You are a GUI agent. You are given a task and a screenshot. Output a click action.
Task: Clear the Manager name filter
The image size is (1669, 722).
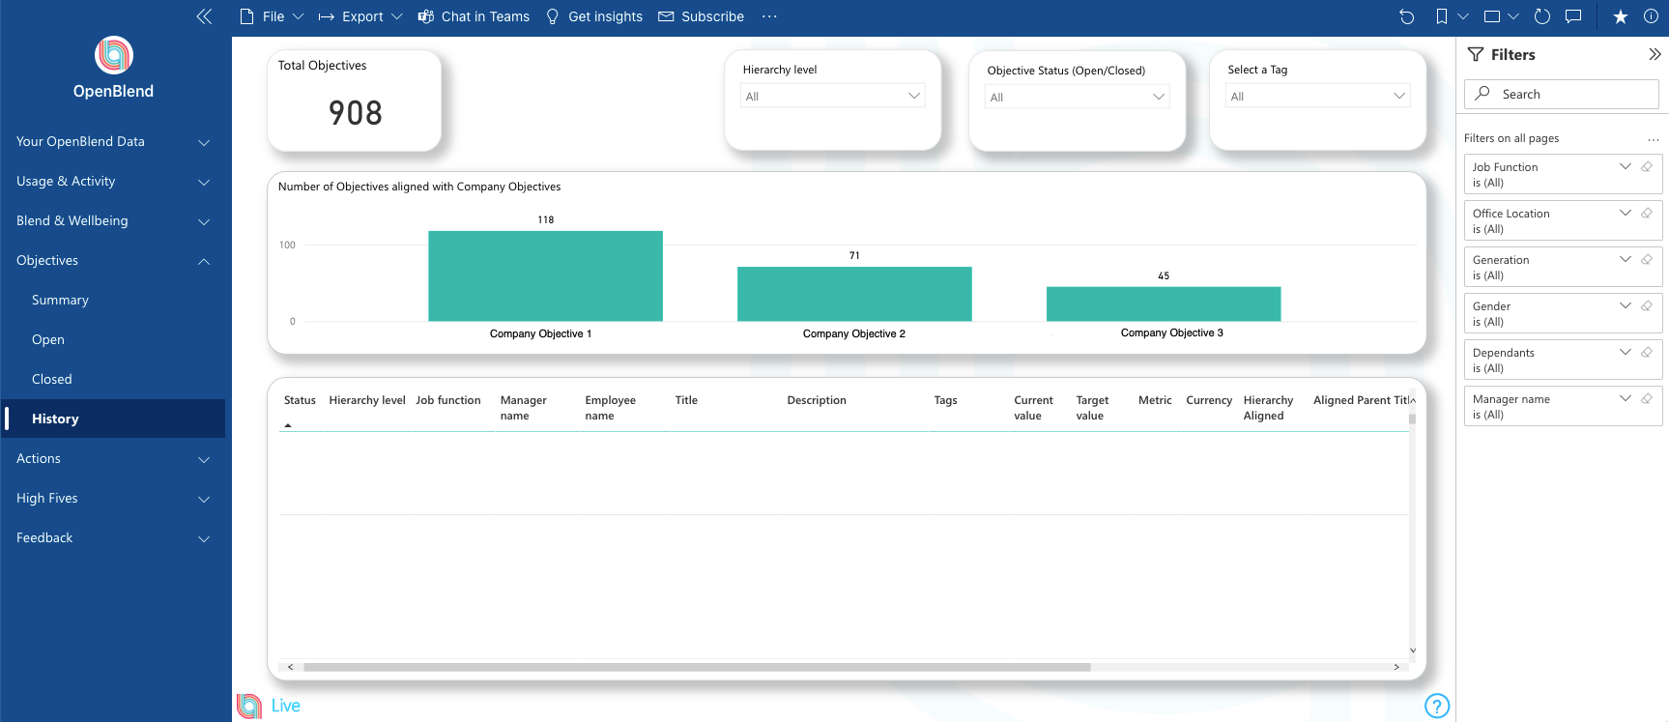pyautogui.click(x=1647, y=398)
